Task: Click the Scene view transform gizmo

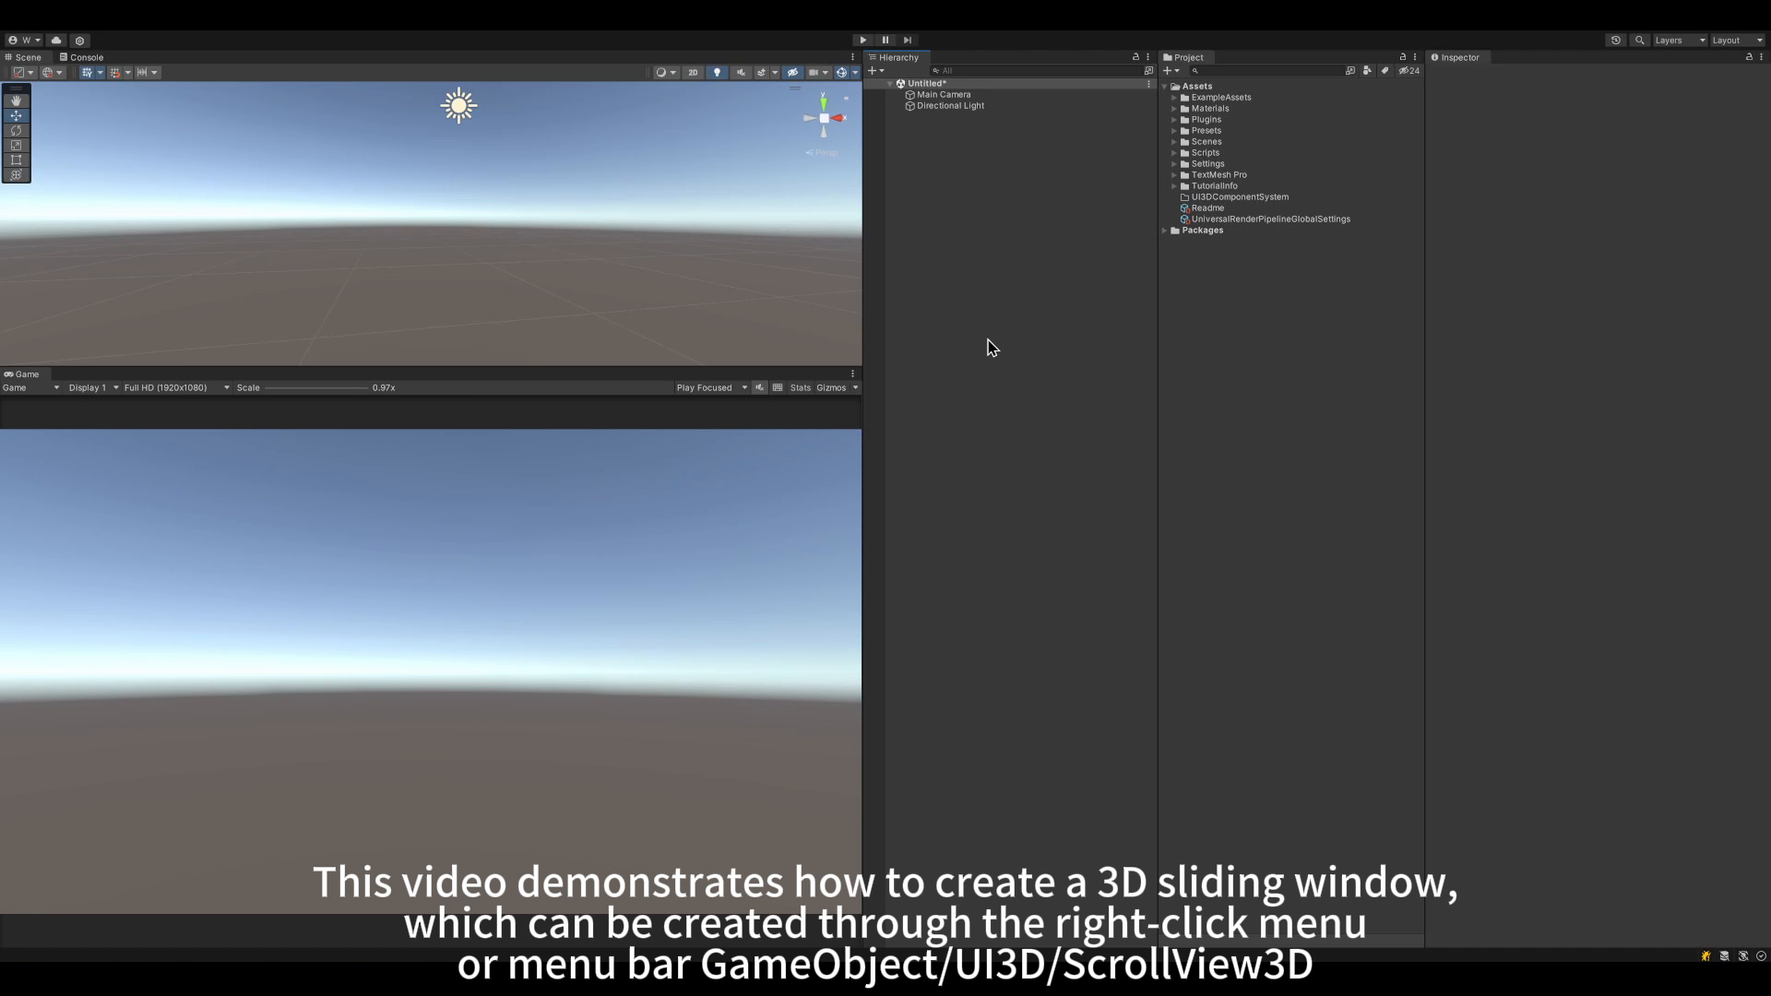Action: [825, 118]
